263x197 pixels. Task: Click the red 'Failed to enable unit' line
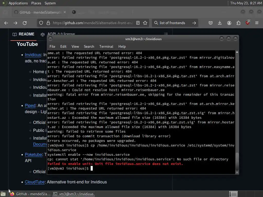tap(115, 164)
